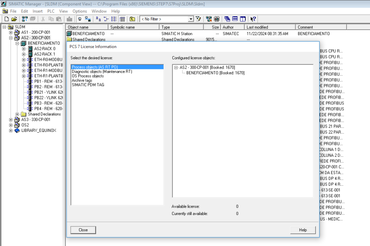Select Process objects (AS RT PO) license
Image resolution: width=370 pixels, height=246 pixels.
click(117, 67)
